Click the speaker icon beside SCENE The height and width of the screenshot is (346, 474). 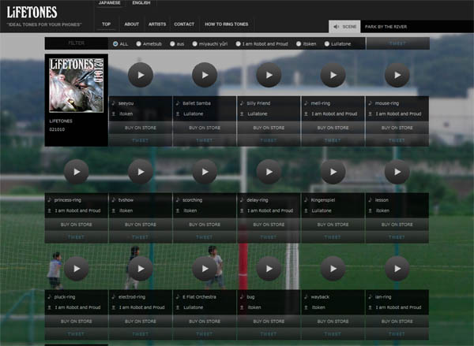(x=335, y=26)
